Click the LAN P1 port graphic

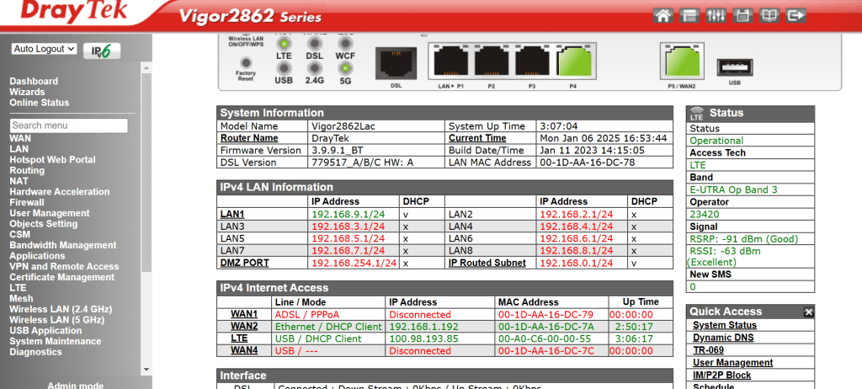pos(451,61)
